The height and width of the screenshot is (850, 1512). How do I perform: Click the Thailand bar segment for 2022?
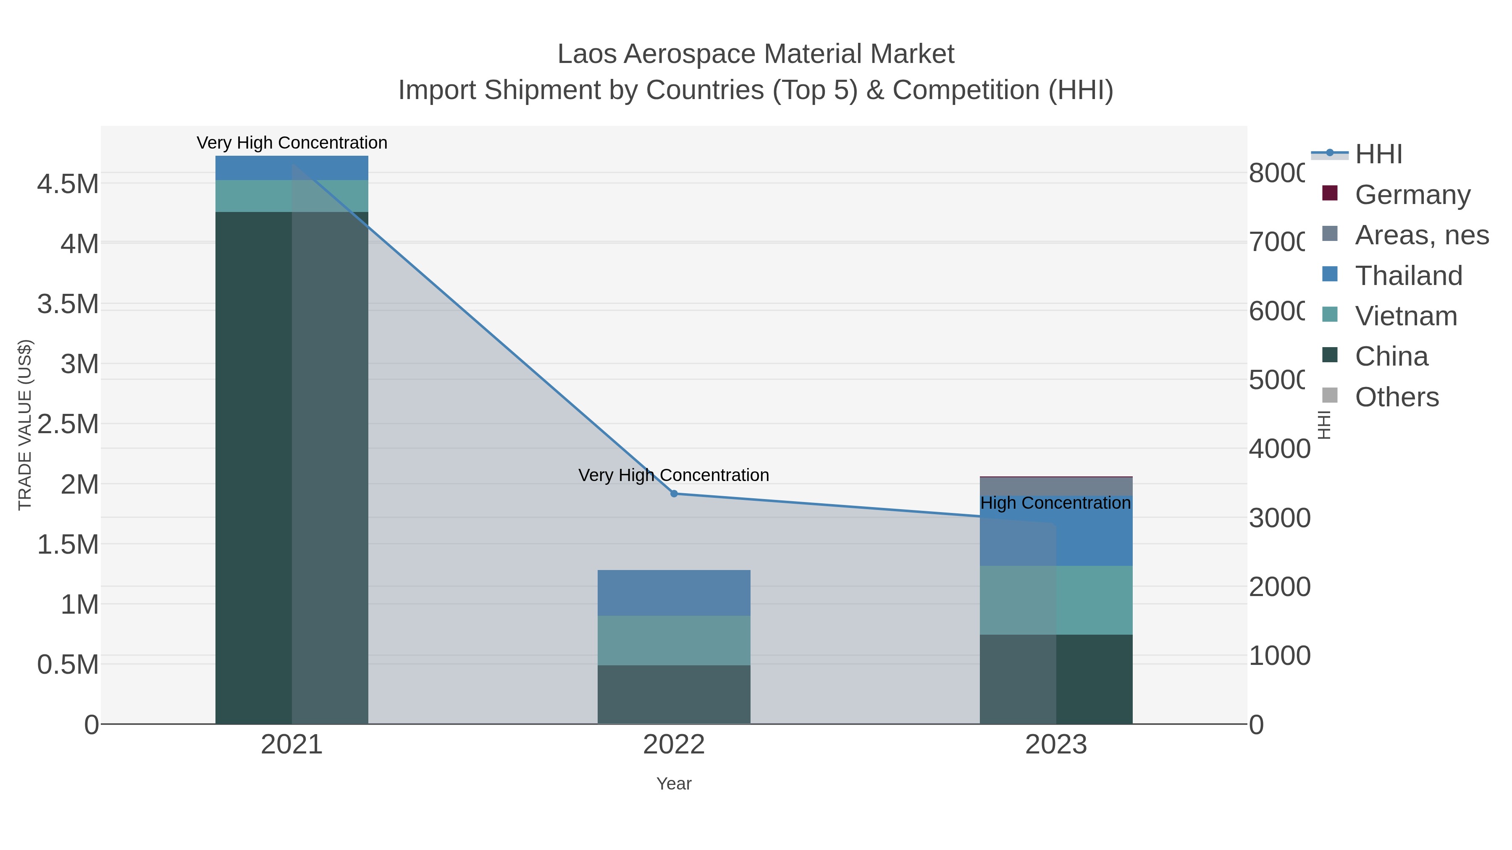pyautogui.click(x=674, y=593)
